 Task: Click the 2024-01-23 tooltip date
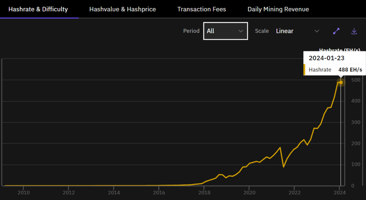tap(326, 58)
